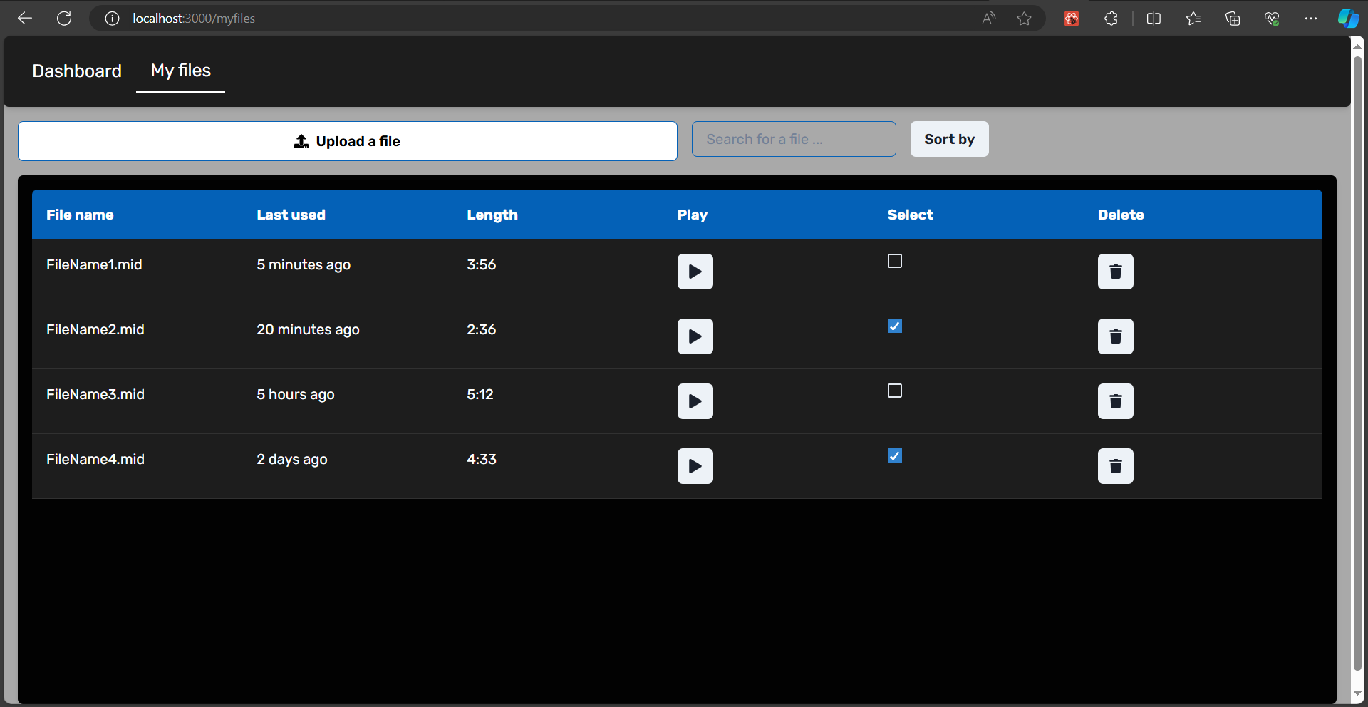This screenshot has height=707, width=1368.
Task: Click the 2:36 length value
Action: [482, 329]
